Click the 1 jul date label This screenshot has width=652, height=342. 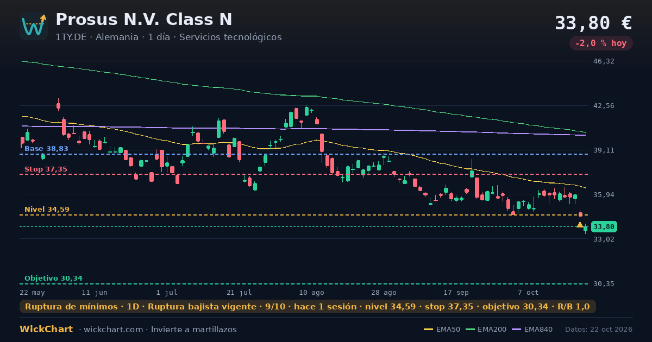[167, 292]
